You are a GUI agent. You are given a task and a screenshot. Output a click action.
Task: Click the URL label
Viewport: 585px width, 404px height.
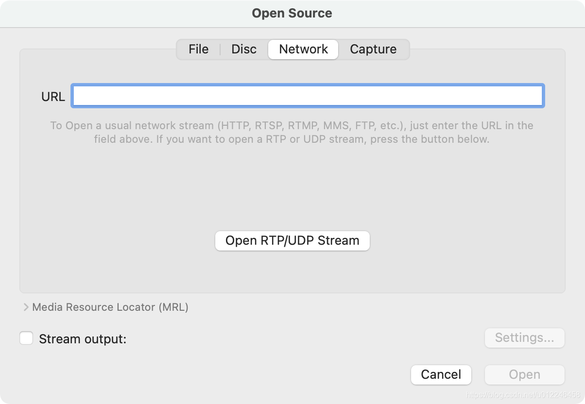(53, 97)
